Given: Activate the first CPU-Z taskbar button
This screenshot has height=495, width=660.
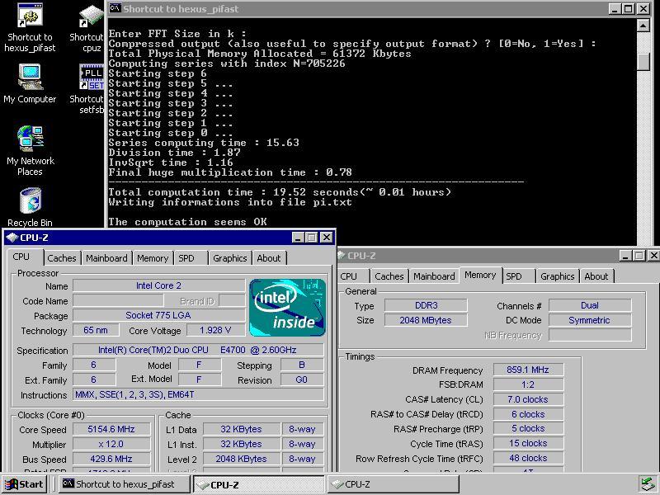Looking at the screenshot, I should click(x=258, y=484).
